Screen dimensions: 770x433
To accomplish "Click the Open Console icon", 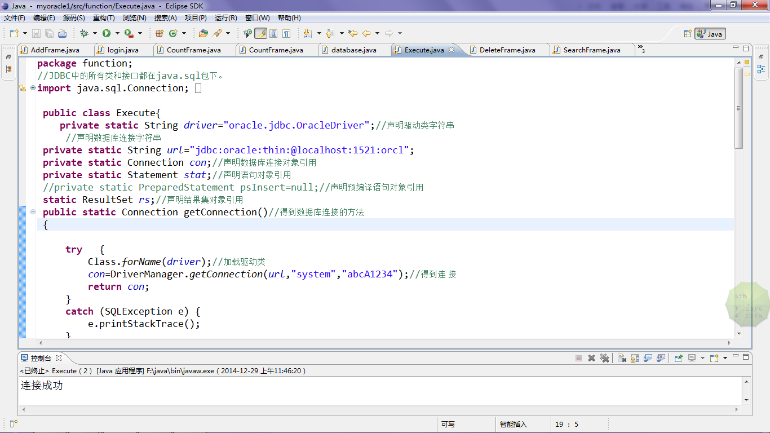I will point(714,358).
